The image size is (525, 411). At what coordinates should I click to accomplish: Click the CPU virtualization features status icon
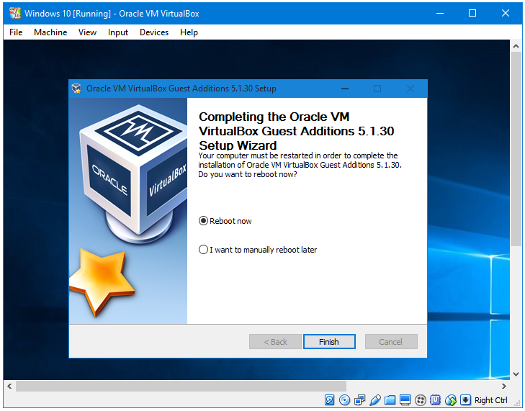click(435, 400)
